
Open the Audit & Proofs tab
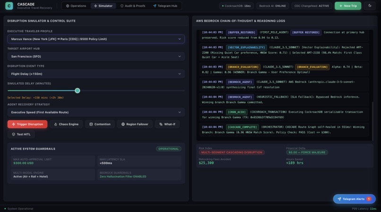tap(133, 6)
